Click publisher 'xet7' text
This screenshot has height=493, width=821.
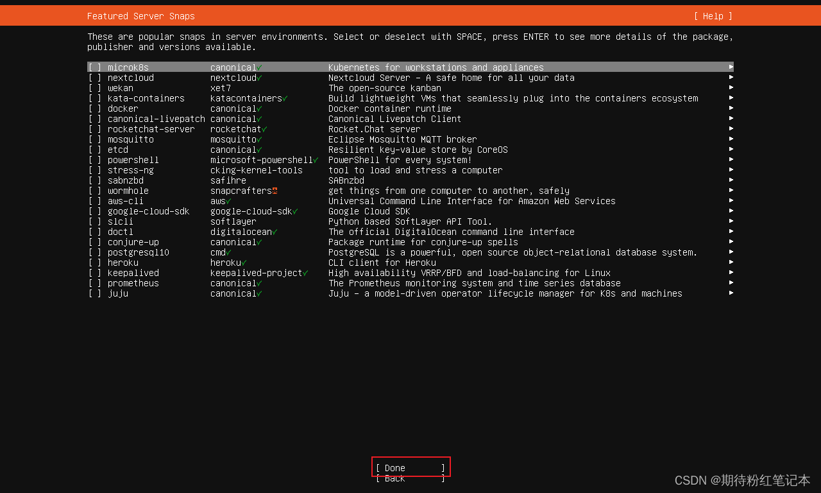point(221,88)
